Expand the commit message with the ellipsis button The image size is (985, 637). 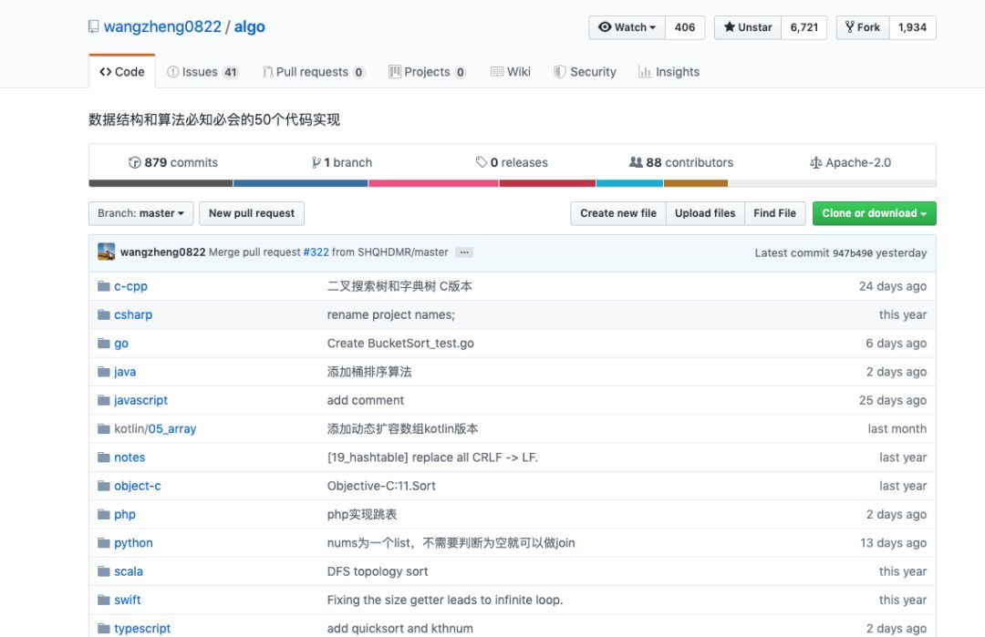(x=465, y=252)
